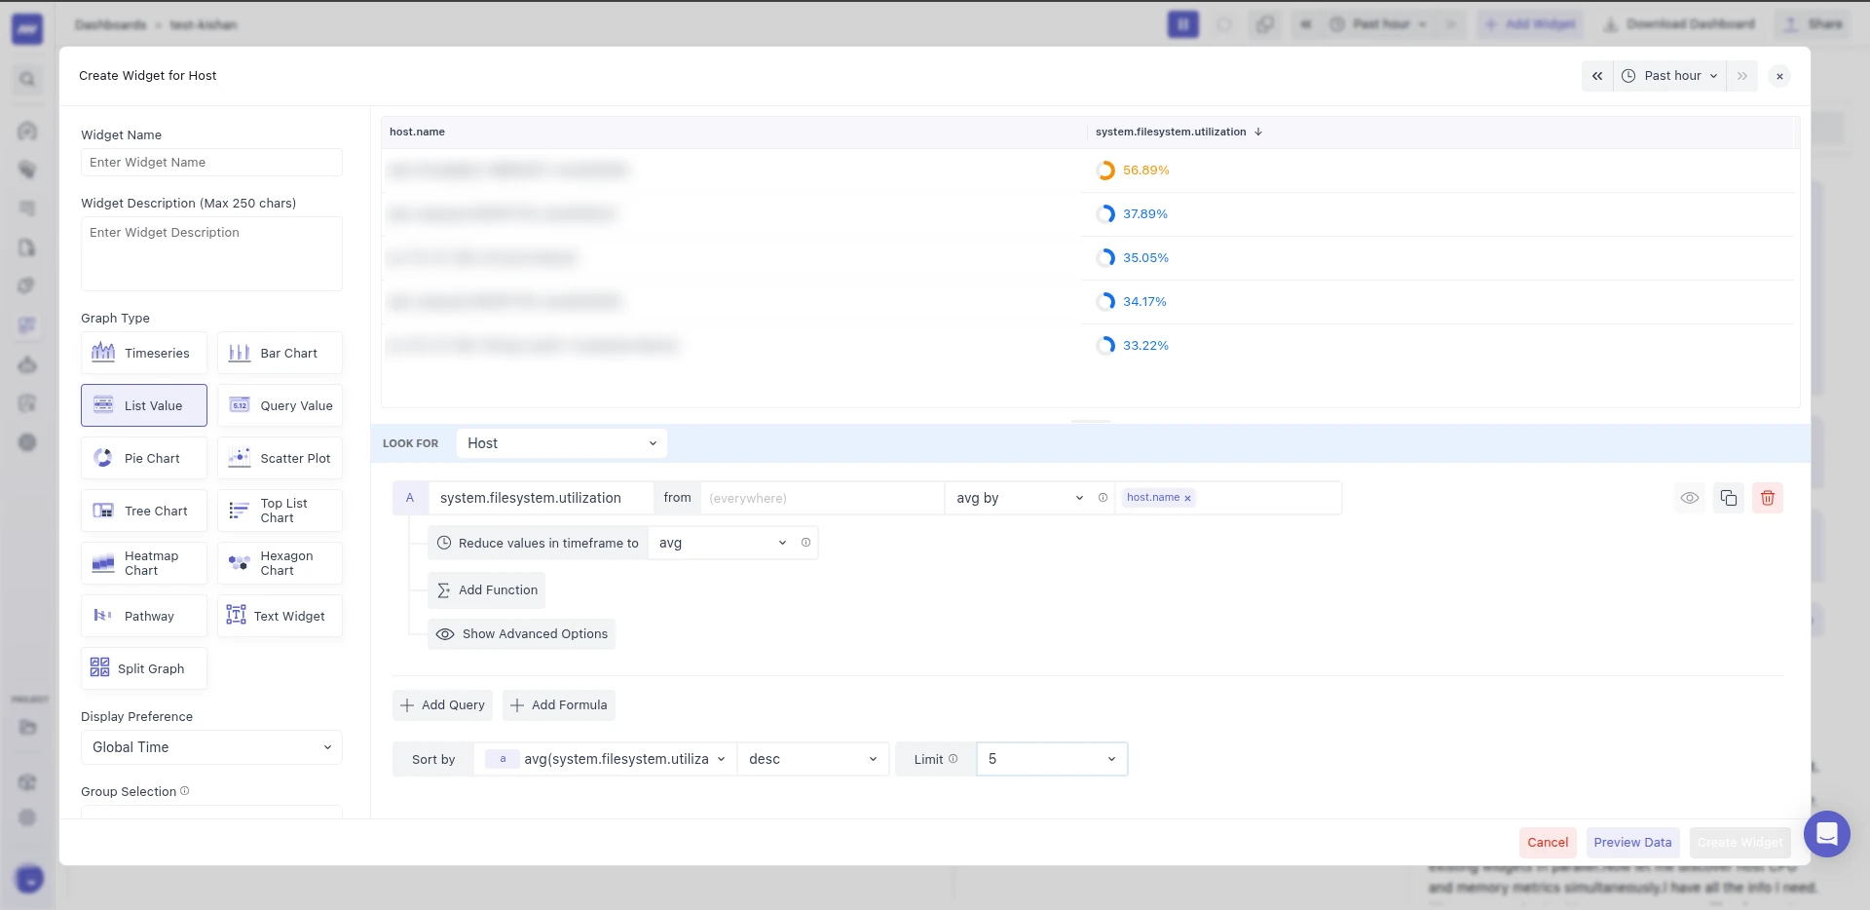Select the Timeseries graph type
This screenshot has width=1870, height=910.
[144, 353]
